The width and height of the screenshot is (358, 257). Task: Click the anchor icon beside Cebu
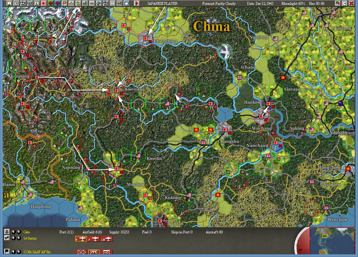coord(7,232)
